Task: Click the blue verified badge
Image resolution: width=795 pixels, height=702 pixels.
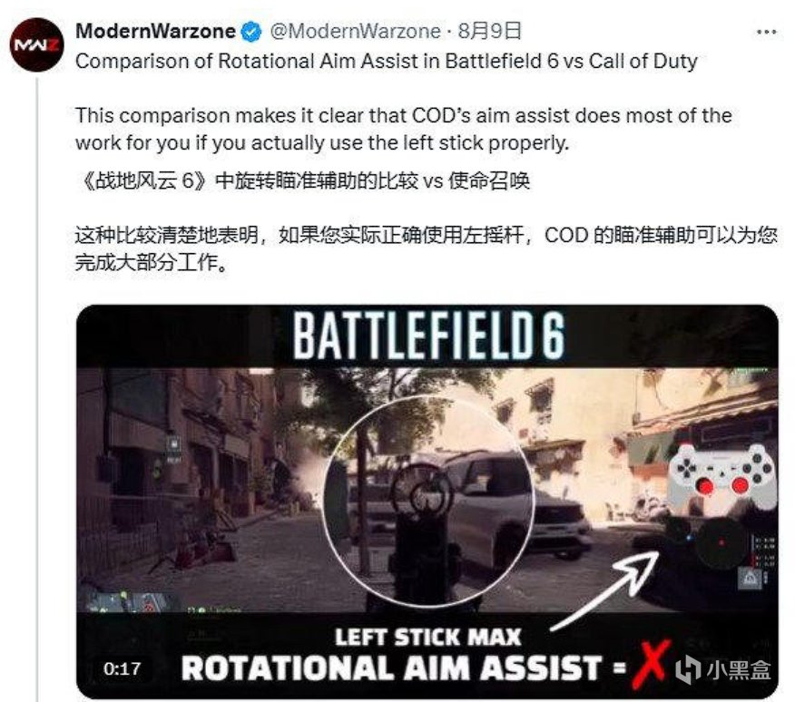Action: 250,32
